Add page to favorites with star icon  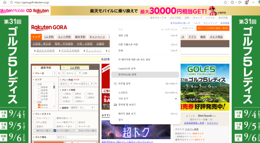point(225,2)
